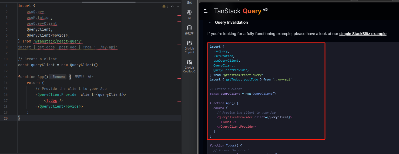Open the simple StackBlitz example link
This screenshot has width=399, height=154.
click(x=363, y=34)
